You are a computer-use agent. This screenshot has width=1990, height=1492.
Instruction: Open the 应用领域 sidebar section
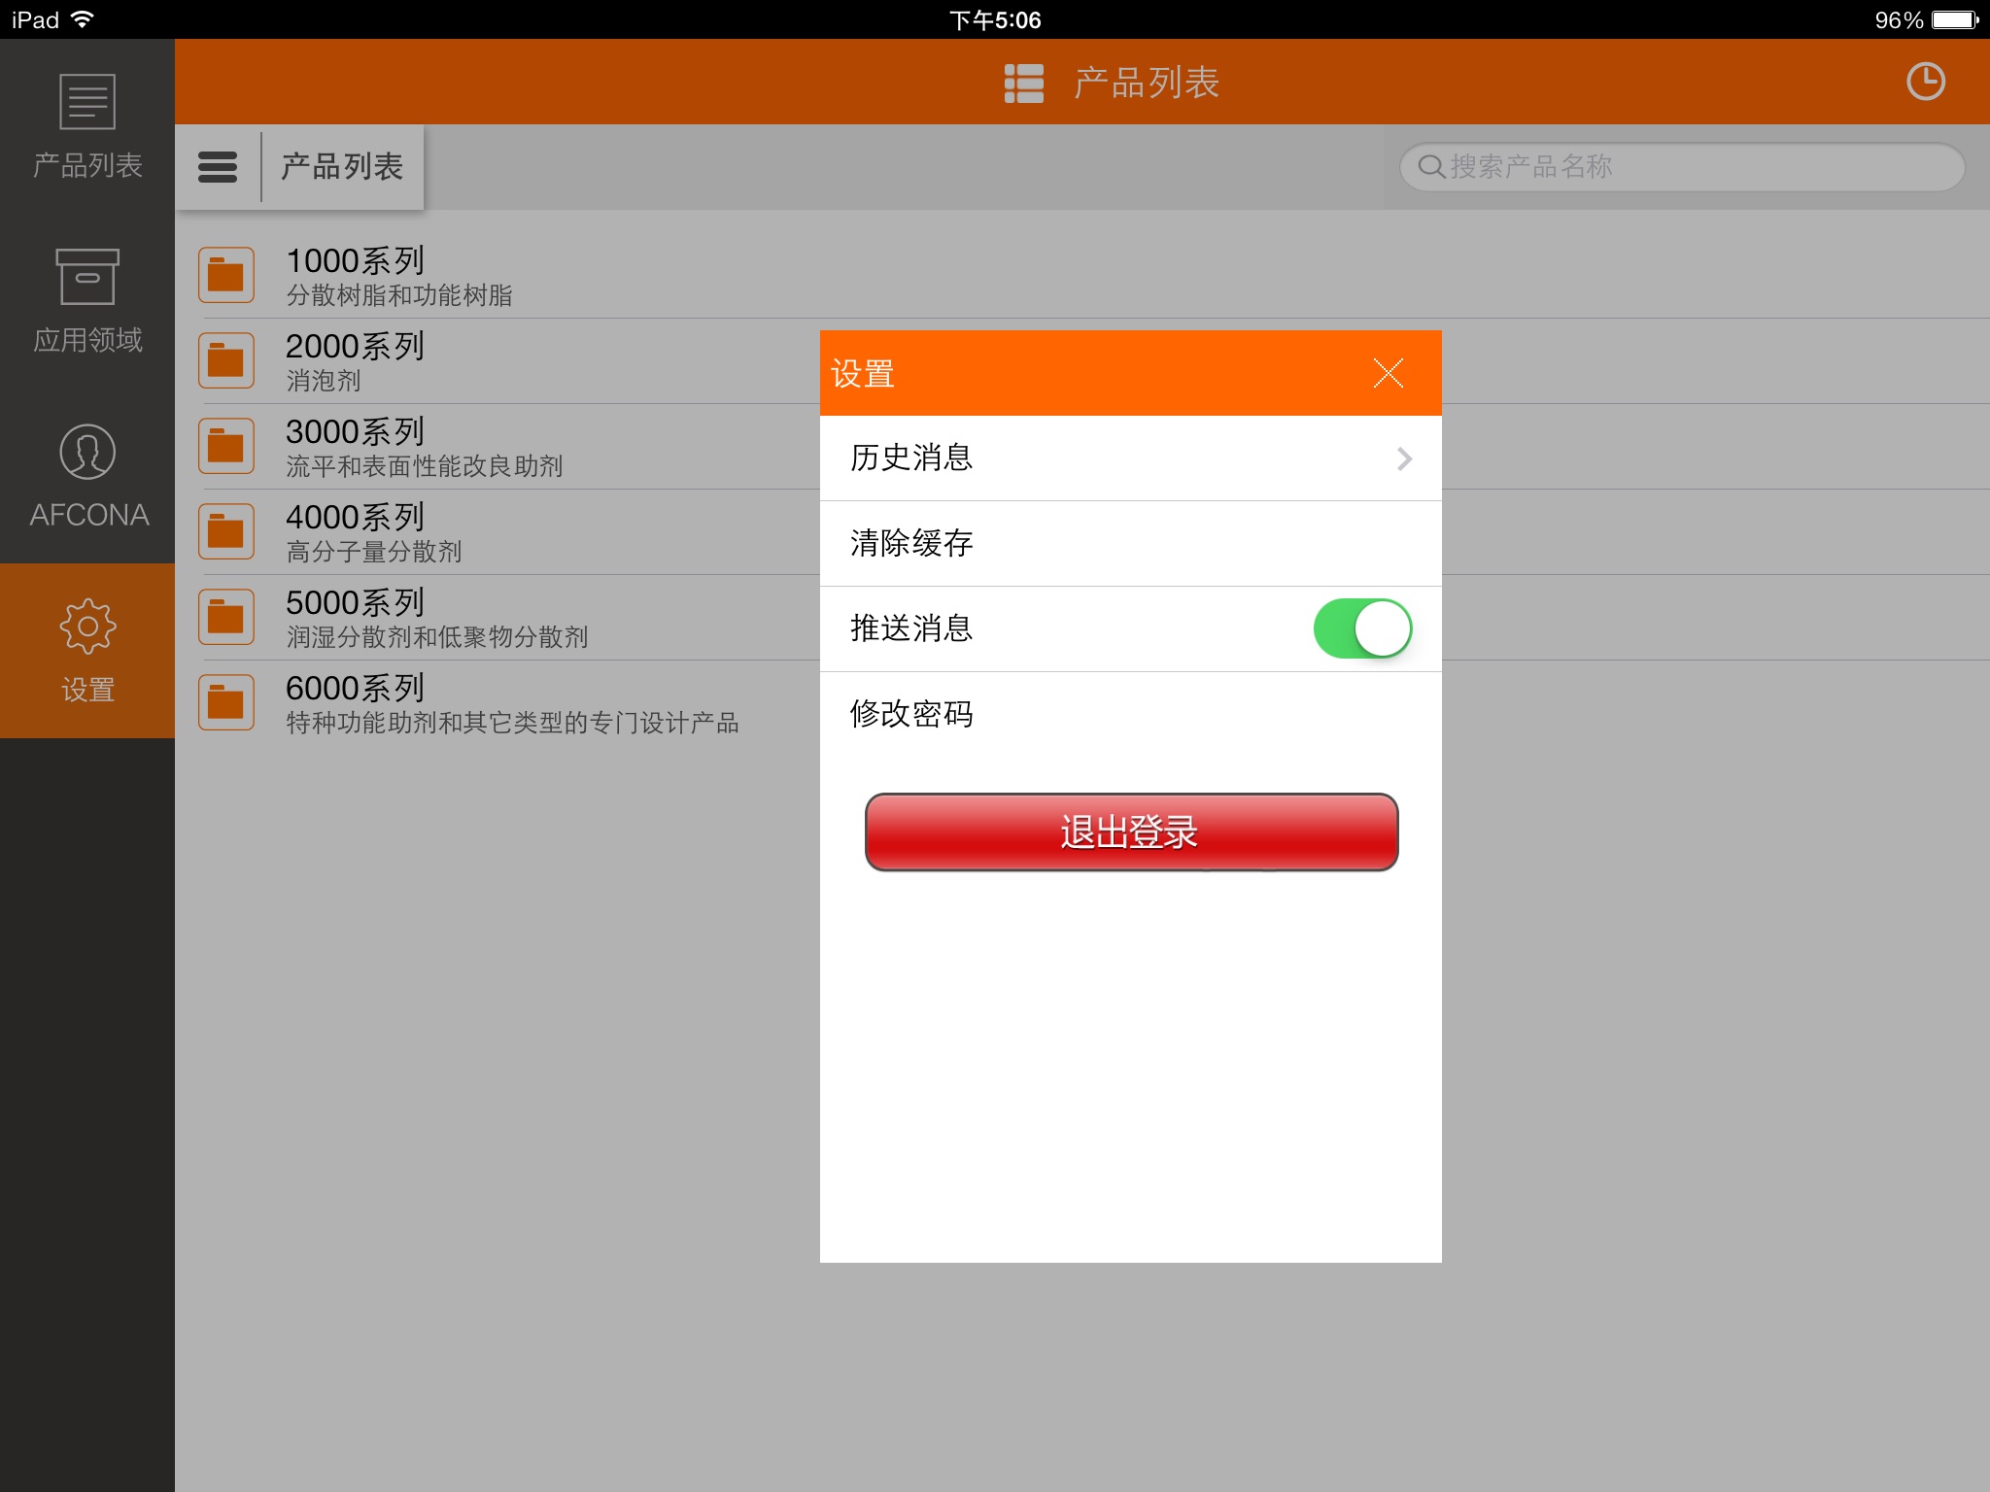(87, 301)
